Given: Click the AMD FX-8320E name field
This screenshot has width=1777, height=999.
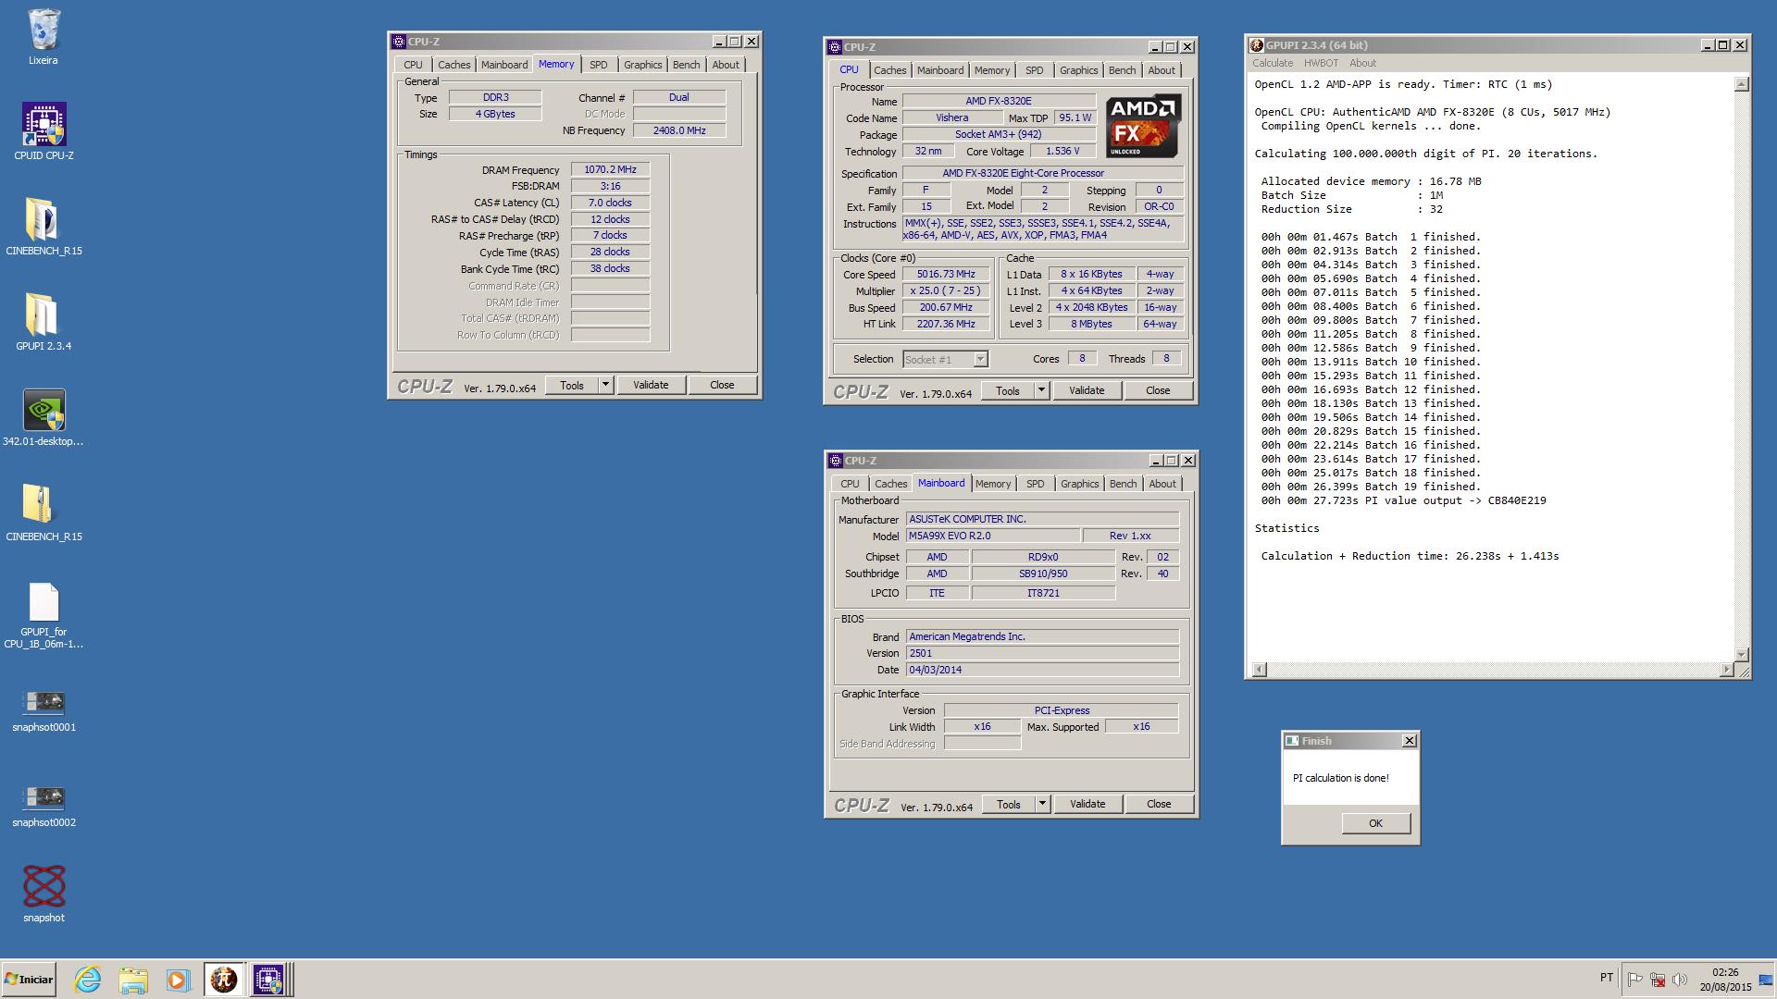Looking at the screenshot, I should 999,101.
